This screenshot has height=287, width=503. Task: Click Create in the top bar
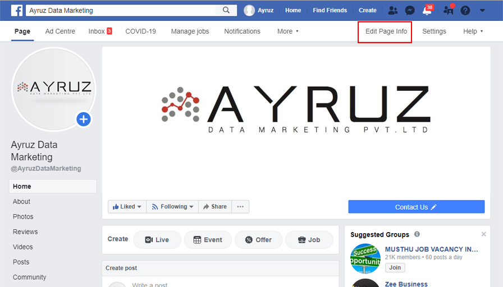pyautogui.click(x=368, y=10)
